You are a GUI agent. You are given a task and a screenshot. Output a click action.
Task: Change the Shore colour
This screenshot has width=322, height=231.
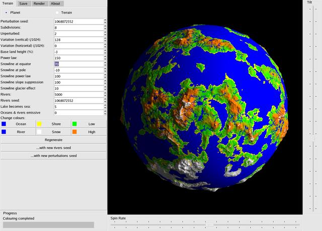[53, 124]
